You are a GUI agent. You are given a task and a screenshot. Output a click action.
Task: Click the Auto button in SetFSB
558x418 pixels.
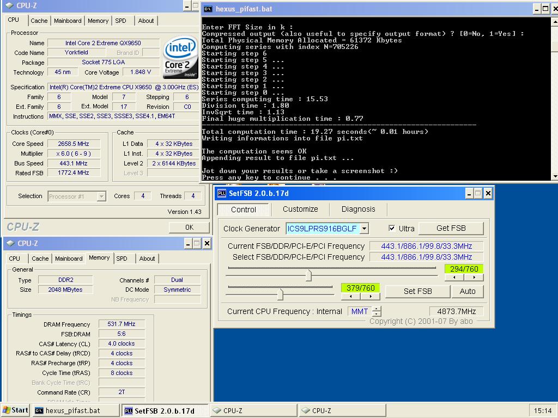[x=467, y=292]
